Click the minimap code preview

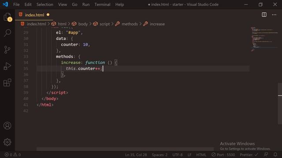coord(264,39)
